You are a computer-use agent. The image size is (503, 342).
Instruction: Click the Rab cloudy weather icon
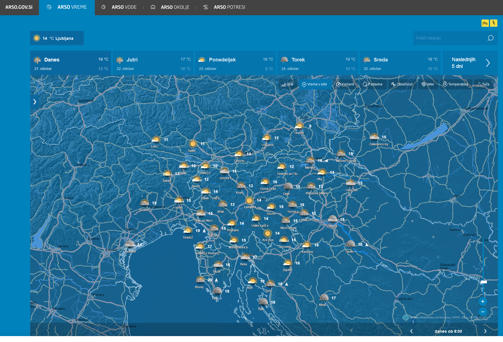coord(263,302)
